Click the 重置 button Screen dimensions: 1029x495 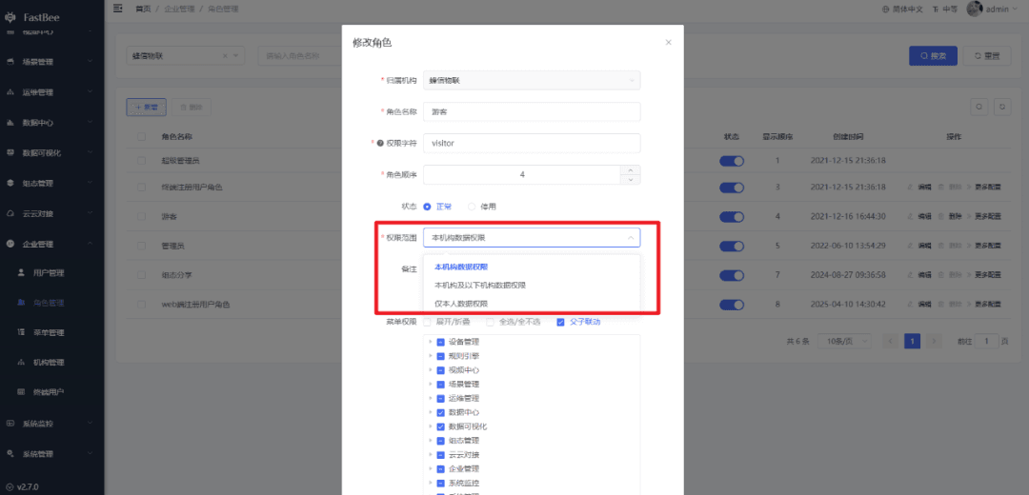987,56
